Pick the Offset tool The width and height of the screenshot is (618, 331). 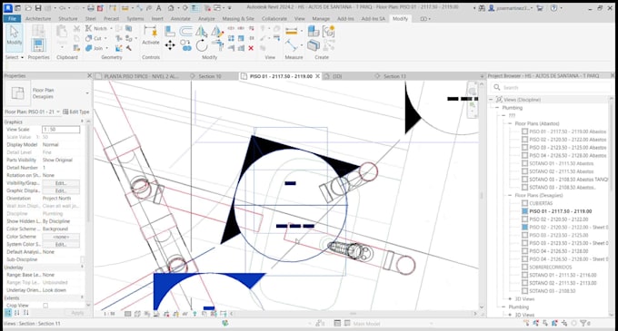[x=185, y=31]
